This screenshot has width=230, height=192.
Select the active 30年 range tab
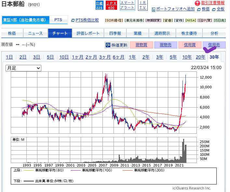[x=214, y=57]
